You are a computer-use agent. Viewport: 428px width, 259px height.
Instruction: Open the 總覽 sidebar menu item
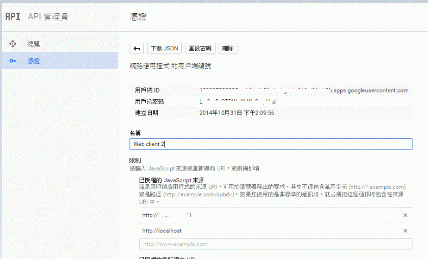pos(34,44)
